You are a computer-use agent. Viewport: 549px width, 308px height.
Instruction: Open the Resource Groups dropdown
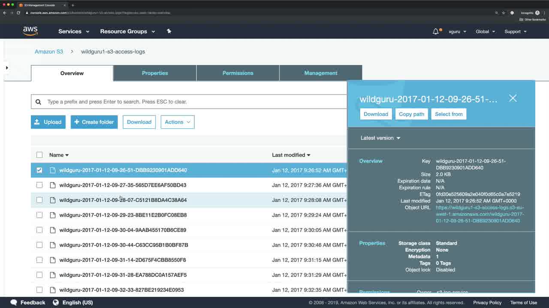(x=127, y=31)
